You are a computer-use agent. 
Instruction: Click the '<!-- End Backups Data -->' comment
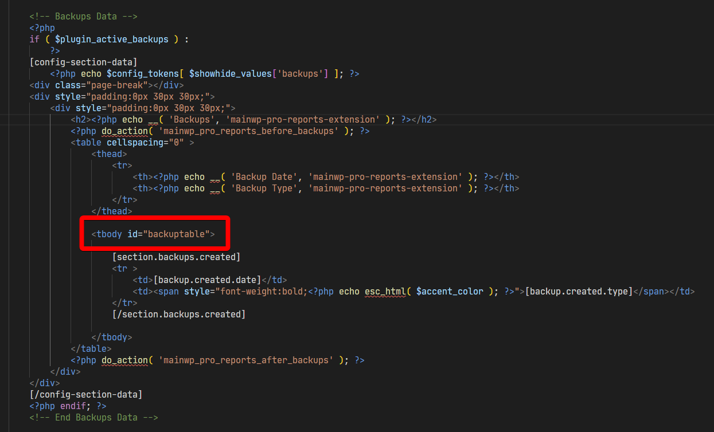[x=93, y=417]
